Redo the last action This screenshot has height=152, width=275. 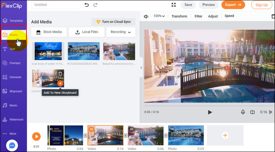point(95,5)
